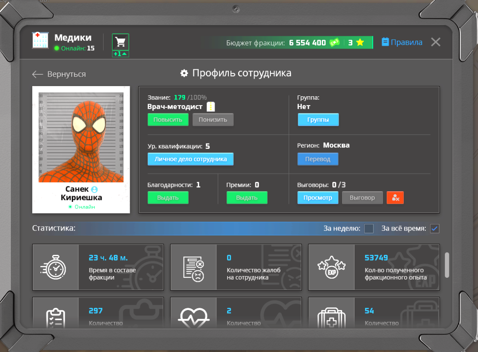Image resolution: width=478 pixels, height=352 pixels.
Task: Click Выдать under Благодарности
Action: click(168, 198)
